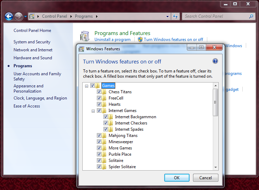Screen dimensions: 259x190
Task: Click the Games folder icon
Action: [x=98, y=86]
